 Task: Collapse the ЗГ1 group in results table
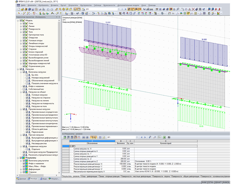[x=71, y=146]
